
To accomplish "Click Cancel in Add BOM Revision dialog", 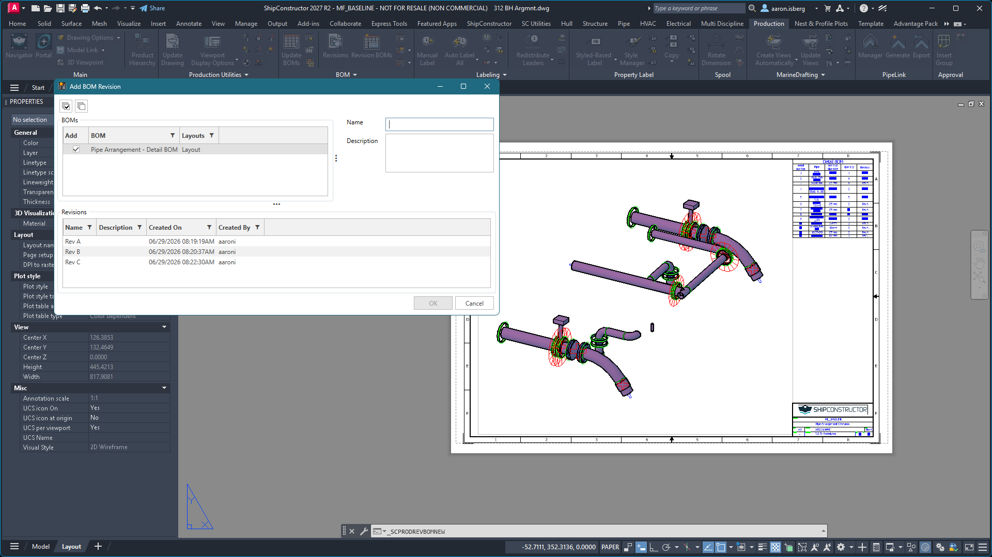I will click(x=474, y=303).
